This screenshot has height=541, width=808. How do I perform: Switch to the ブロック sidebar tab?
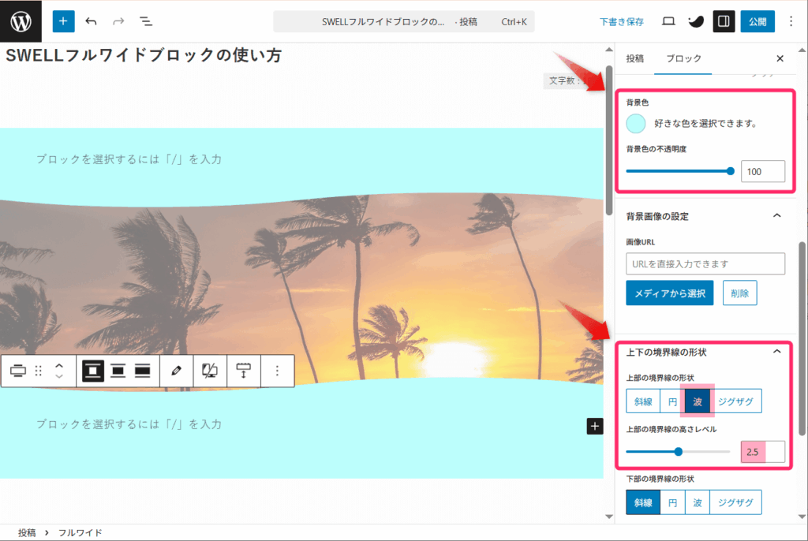[x=683, y=58]
